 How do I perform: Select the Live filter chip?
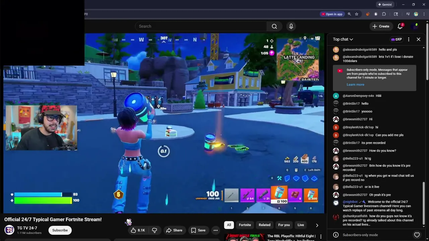coord(301,225)
